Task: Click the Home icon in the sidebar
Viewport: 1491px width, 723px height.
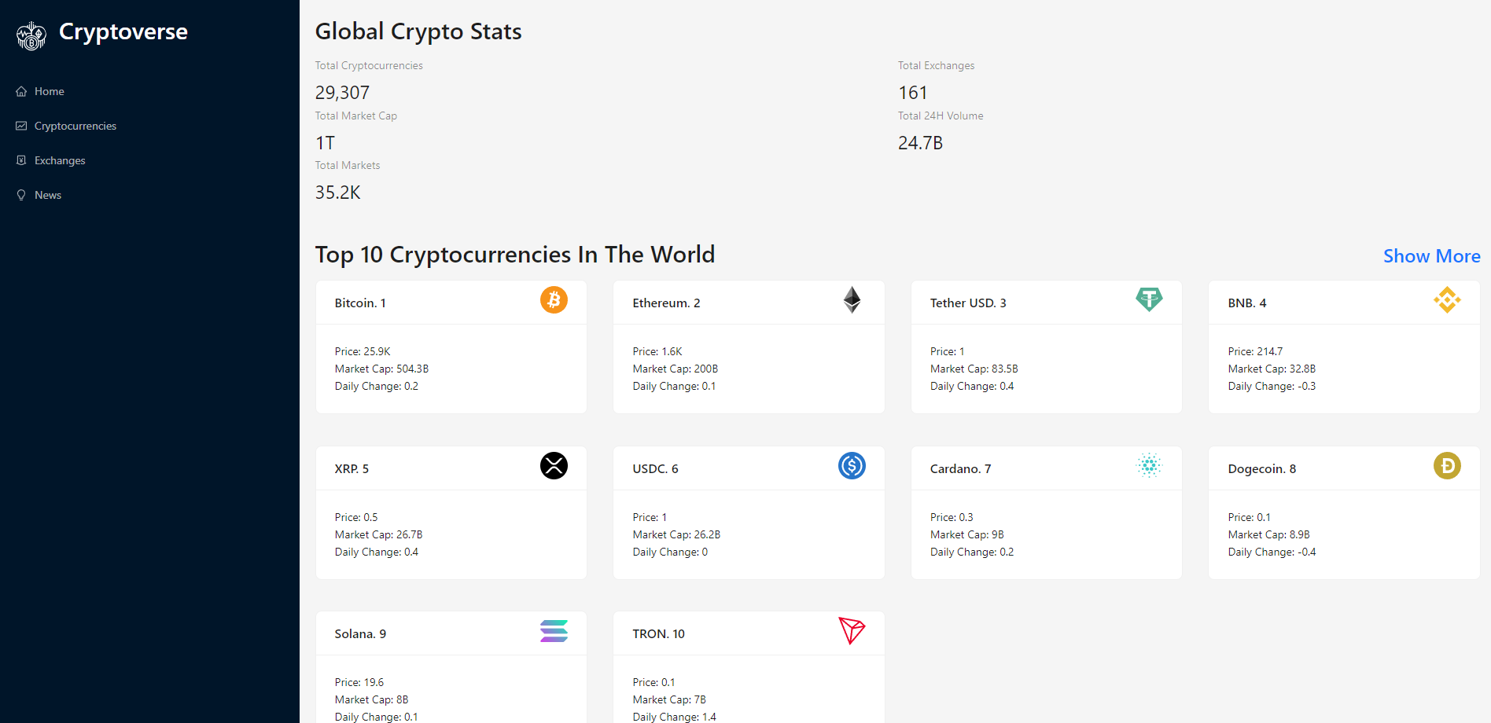Action: pyautogui.click(x=21, y=90)
